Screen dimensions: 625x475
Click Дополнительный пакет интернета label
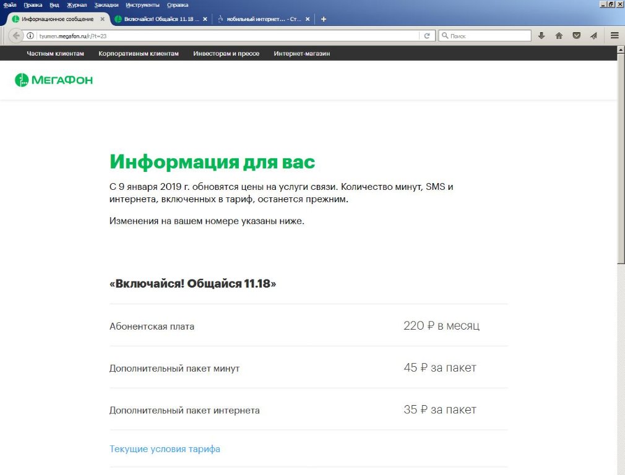(184, 410)
